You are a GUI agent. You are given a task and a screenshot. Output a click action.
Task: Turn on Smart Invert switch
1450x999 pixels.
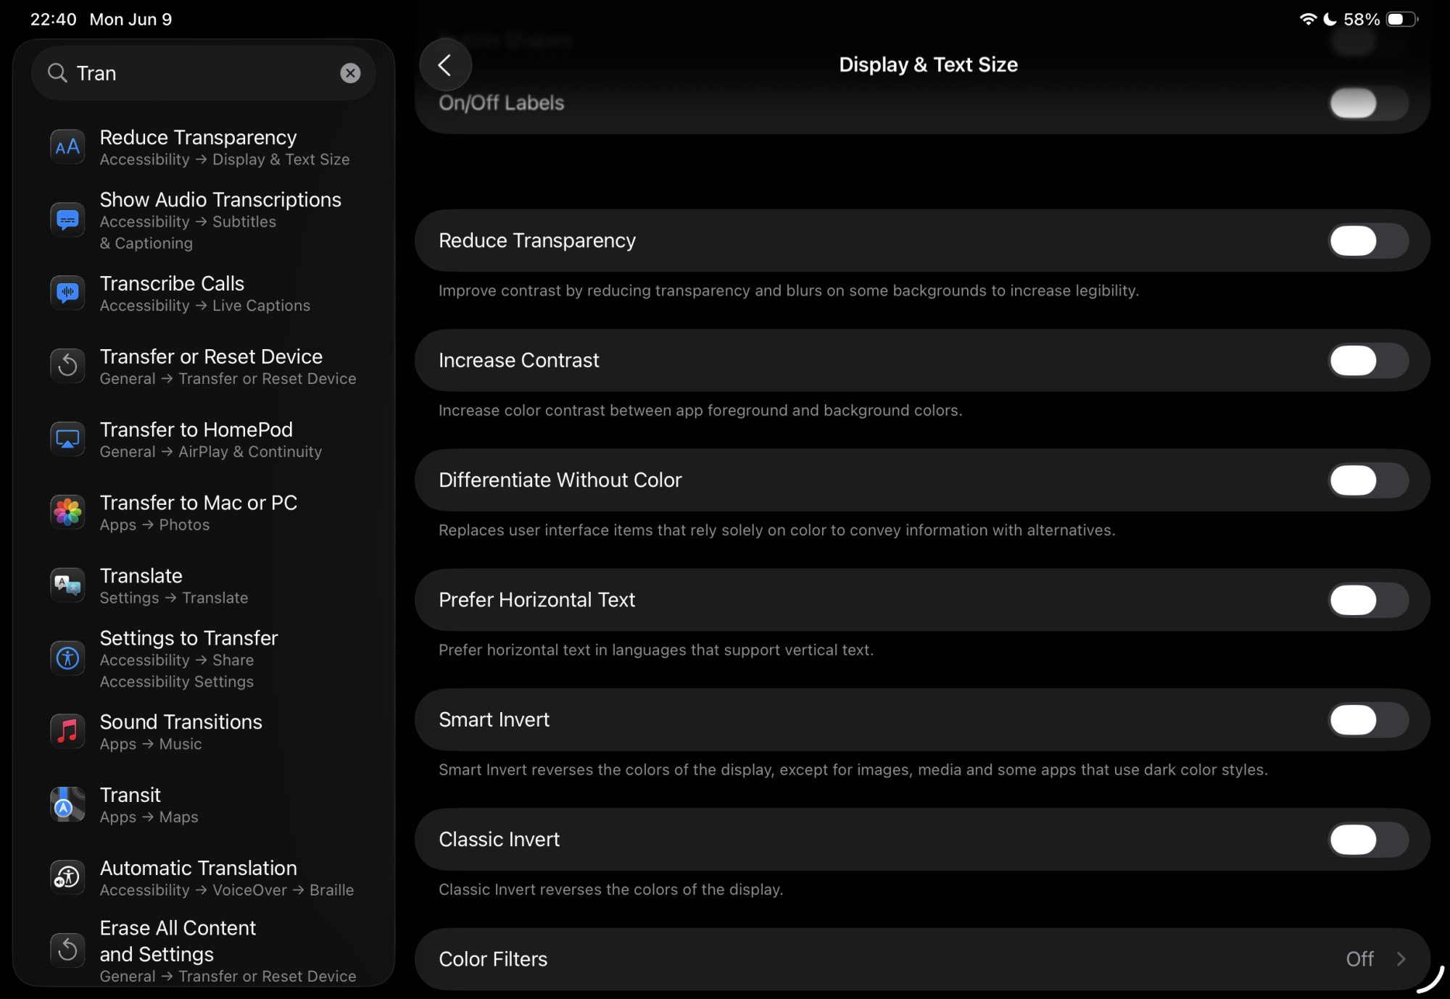tap(1367, 720)
